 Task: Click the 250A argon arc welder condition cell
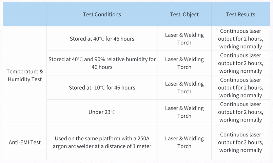[x=102, y=142]
